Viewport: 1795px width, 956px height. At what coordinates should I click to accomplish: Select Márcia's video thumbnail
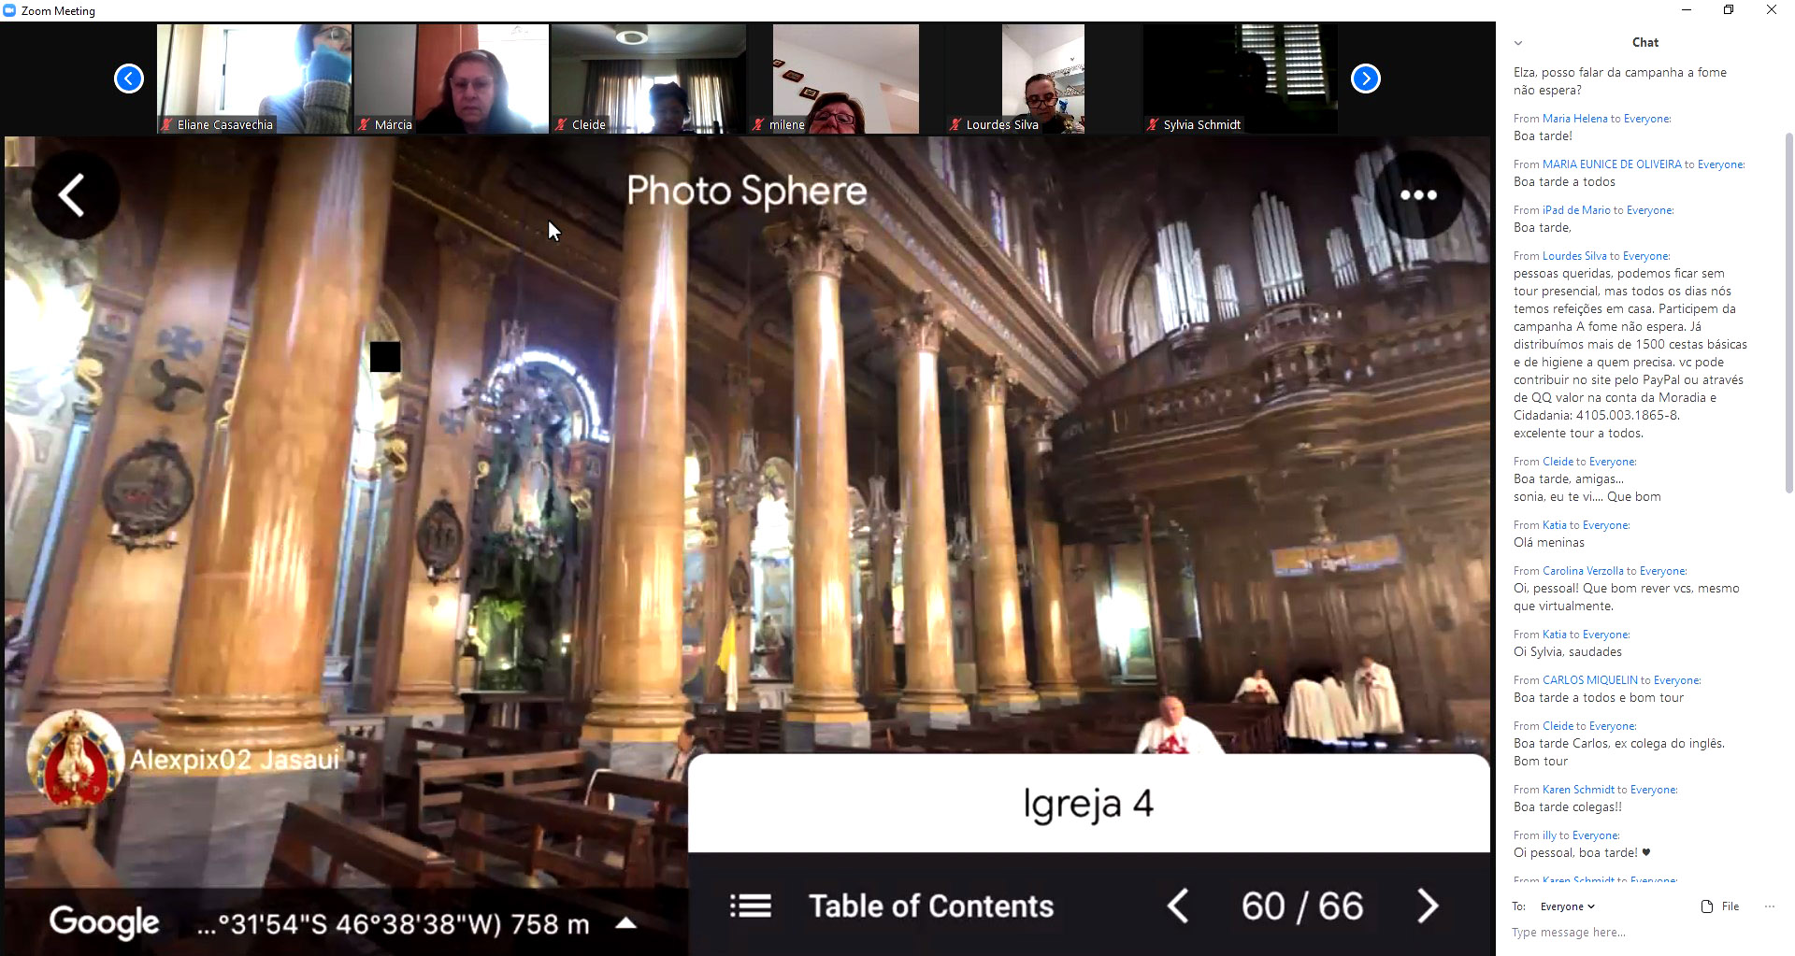tap(451, 79)
